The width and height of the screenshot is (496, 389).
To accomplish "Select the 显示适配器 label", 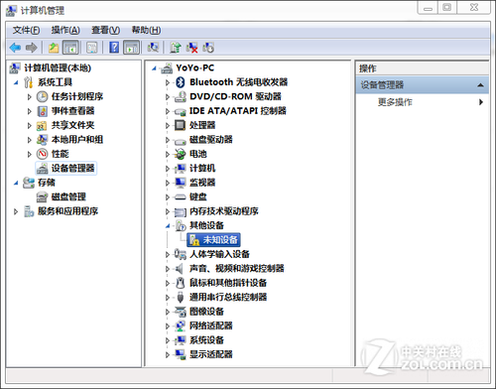I will [x=211, y=354].
